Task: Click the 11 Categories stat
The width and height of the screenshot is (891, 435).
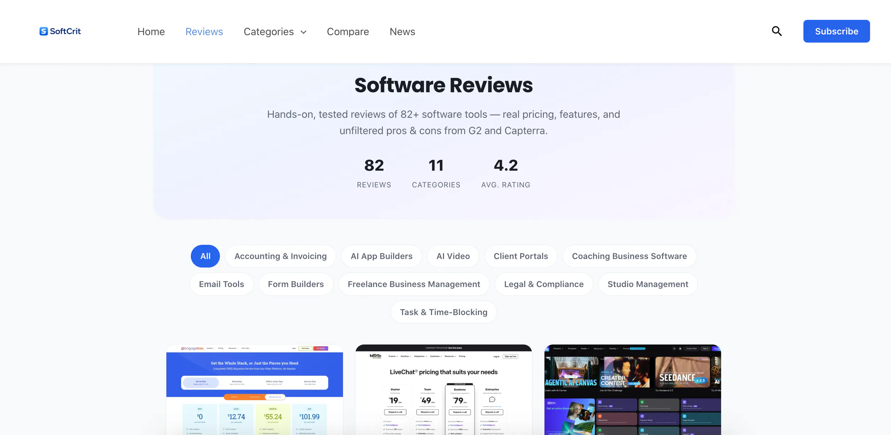Action: click(436, 173)
